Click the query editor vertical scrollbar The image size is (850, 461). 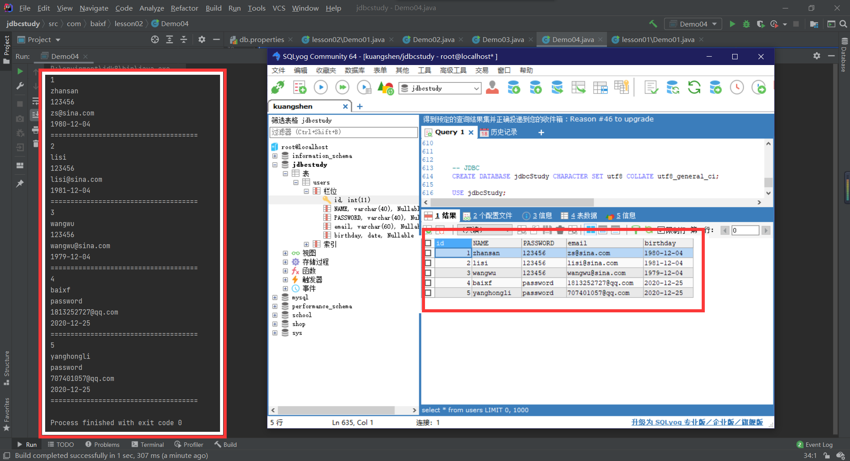pyautogui.click(x=769, y=182)
